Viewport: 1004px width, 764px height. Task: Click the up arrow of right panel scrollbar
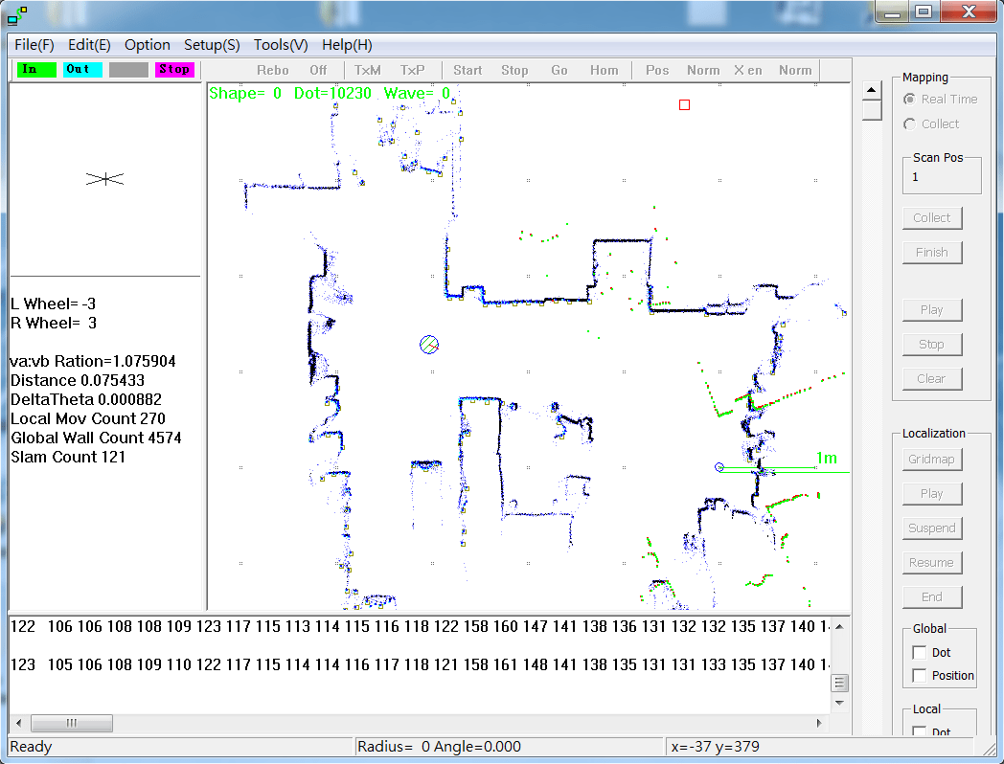(872, 90)
